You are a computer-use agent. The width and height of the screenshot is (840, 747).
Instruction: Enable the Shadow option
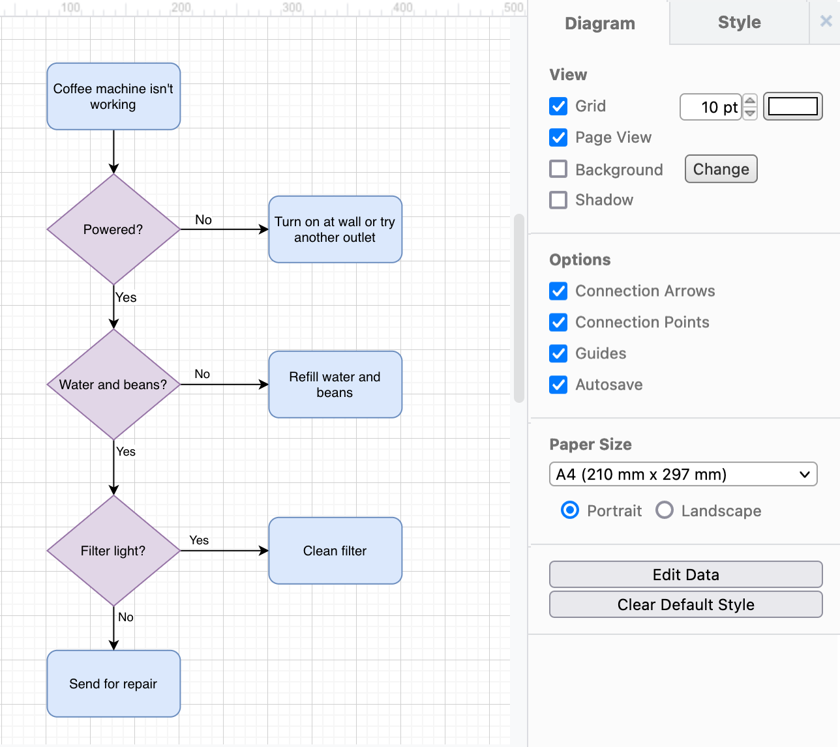(x=558, y=200)
